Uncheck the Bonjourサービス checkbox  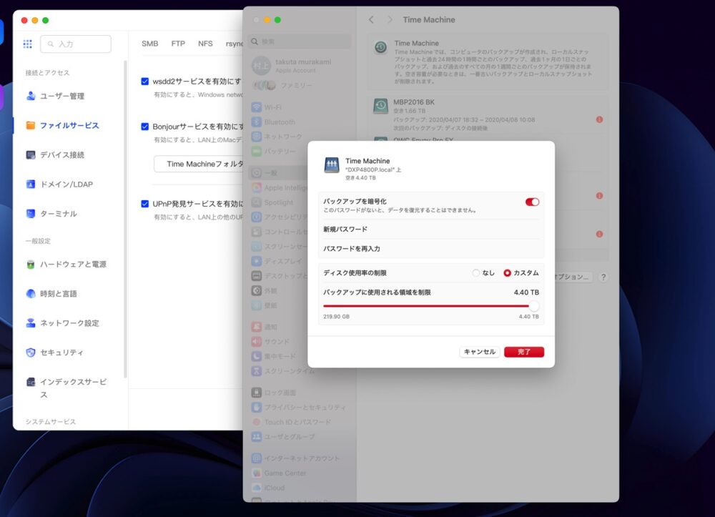click(145, 127)
